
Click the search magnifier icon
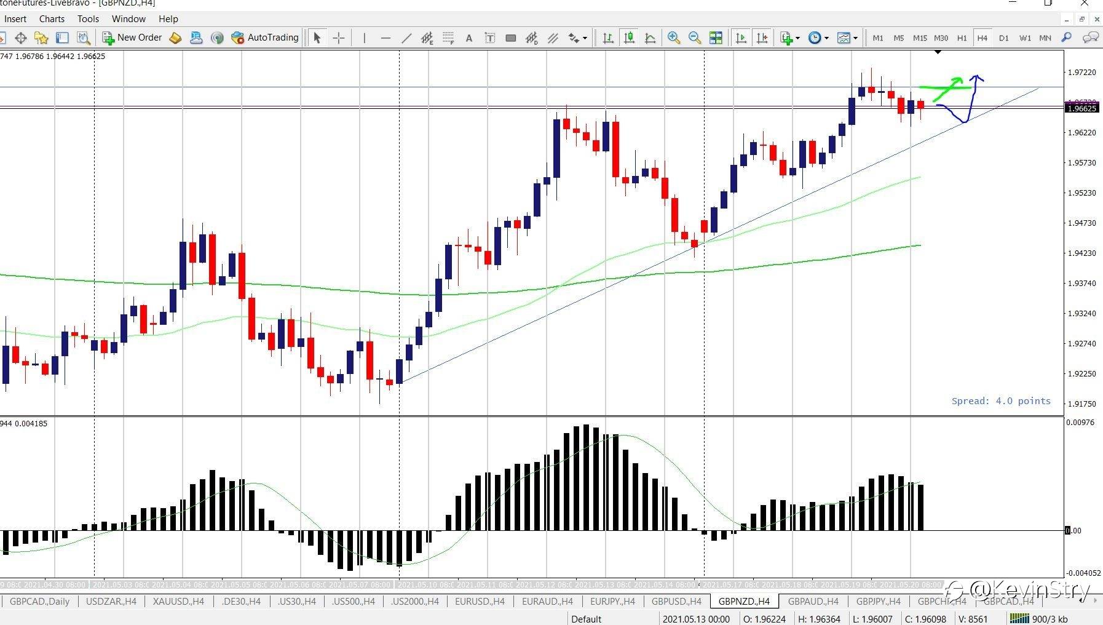(1067, 38)
